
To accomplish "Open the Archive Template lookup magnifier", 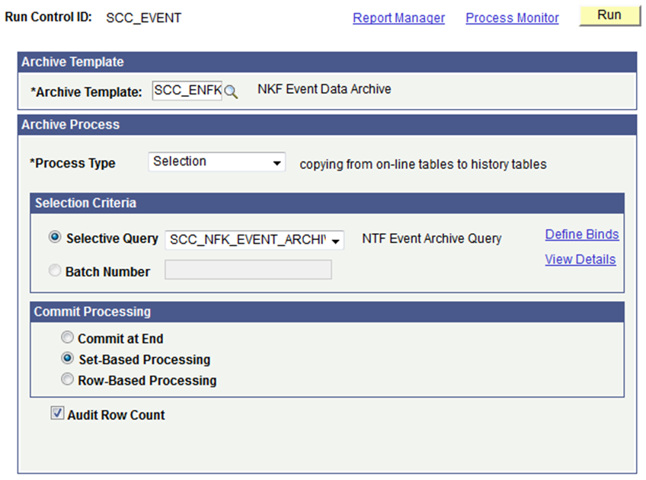I will [231, 90].
